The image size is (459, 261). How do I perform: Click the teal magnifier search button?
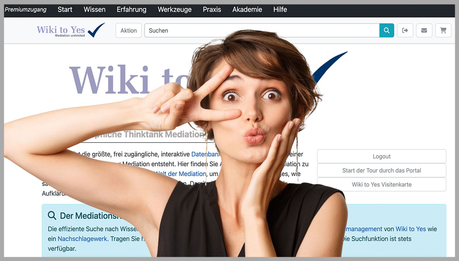click(x=386, y=30)
